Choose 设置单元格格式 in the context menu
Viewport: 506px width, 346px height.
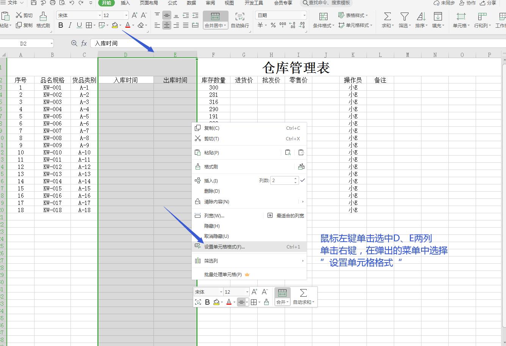point(225,246)
